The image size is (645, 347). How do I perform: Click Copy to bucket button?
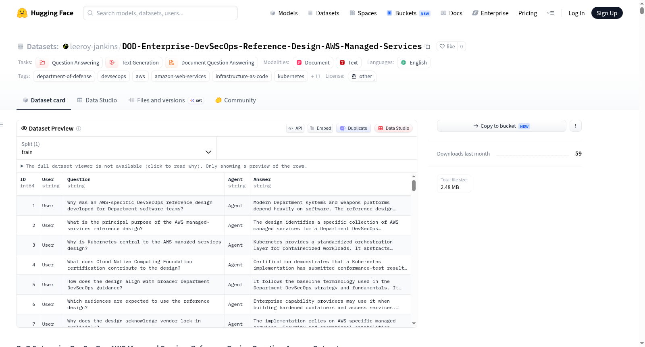tap(501, 126)
